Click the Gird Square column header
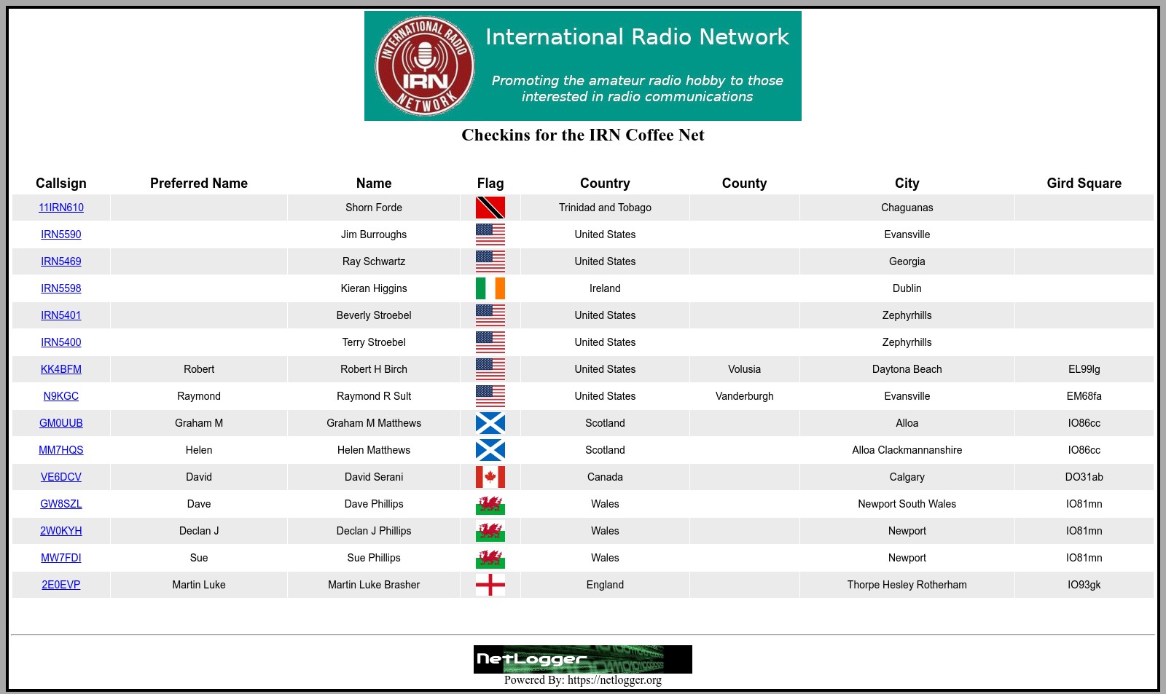The width and height of the screenshot is (1166, 694). coord(1084,184)
